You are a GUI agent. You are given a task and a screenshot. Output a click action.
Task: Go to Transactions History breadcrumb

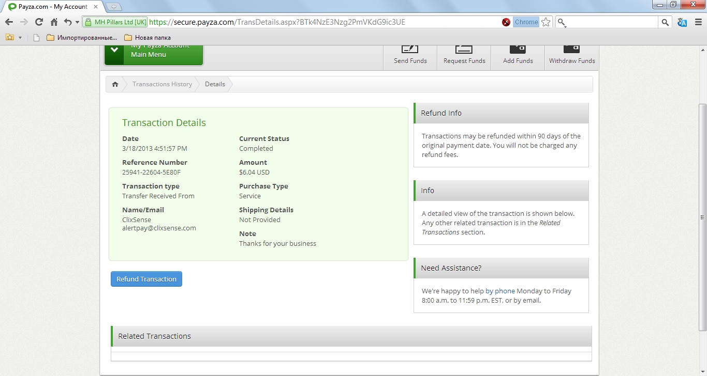point(162,84)
